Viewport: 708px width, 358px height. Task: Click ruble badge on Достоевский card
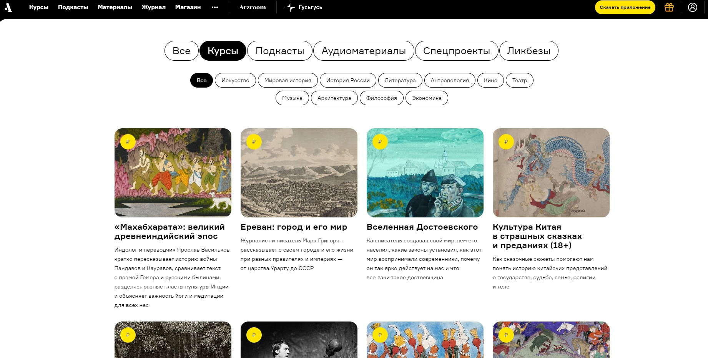pos(380,142)
